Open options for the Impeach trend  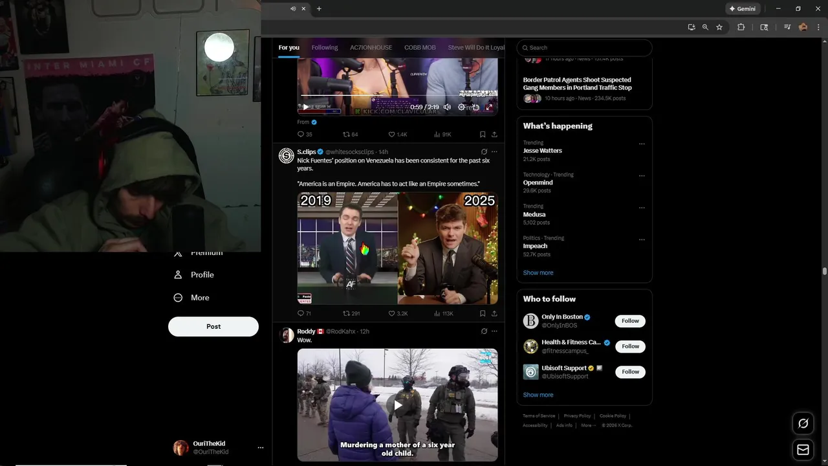click(642, 239)
